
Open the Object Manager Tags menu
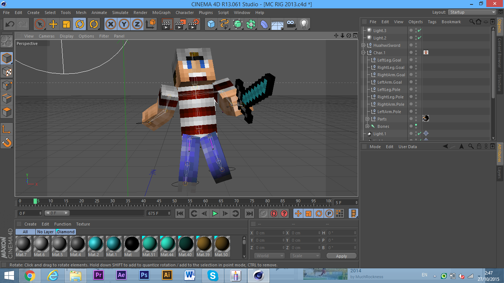pos(432,22)
